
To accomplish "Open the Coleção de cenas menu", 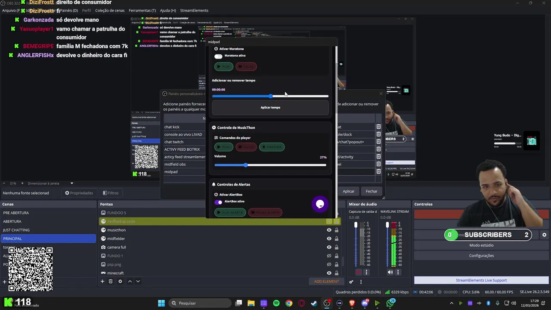I will [x=110, y=10].
